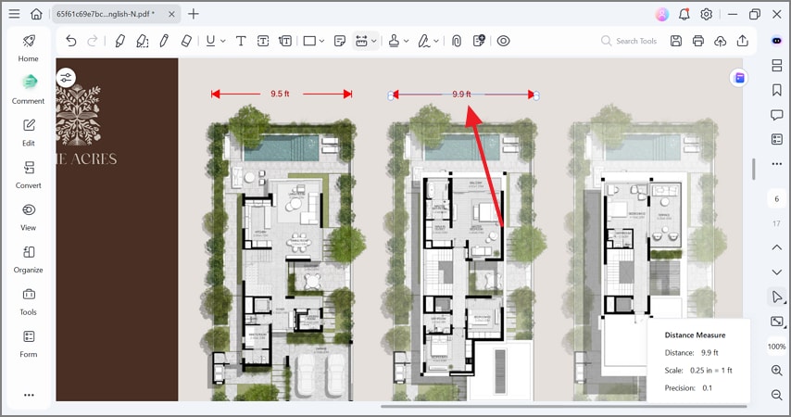This screenshot has height=417, width=791.
Task: Open translate floating button on page
Action: pyautogui.click(x=739, y=78)
